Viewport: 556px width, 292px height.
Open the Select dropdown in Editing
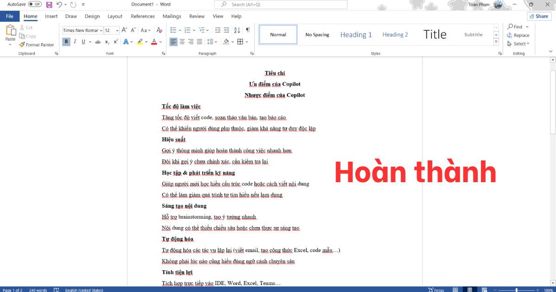[518, 44]
